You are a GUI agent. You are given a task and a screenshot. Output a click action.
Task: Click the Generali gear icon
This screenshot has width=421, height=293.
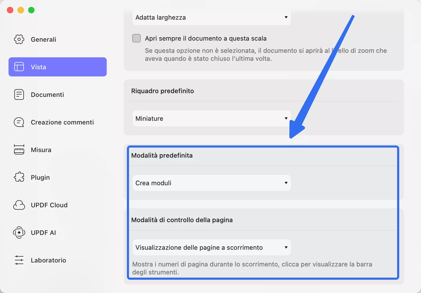tap(19, 39)
